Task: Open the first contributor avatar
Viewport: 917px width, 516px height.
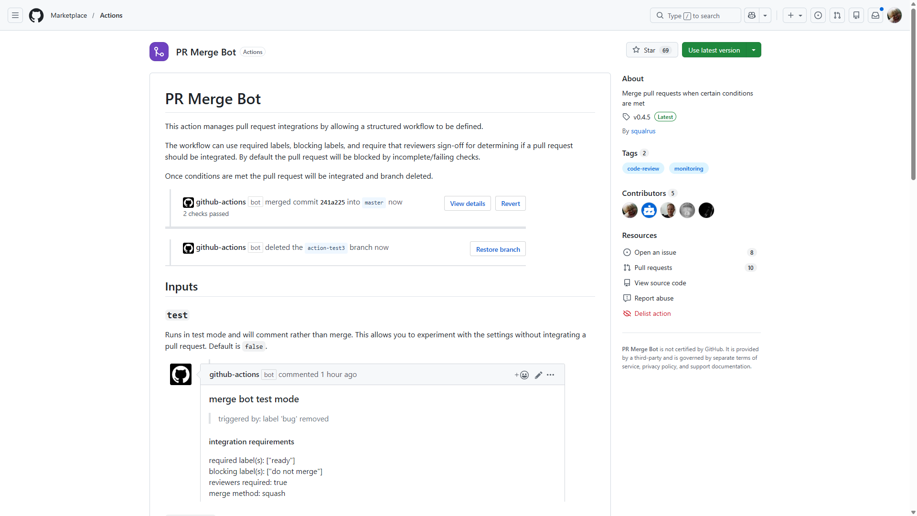Action: 630,210
